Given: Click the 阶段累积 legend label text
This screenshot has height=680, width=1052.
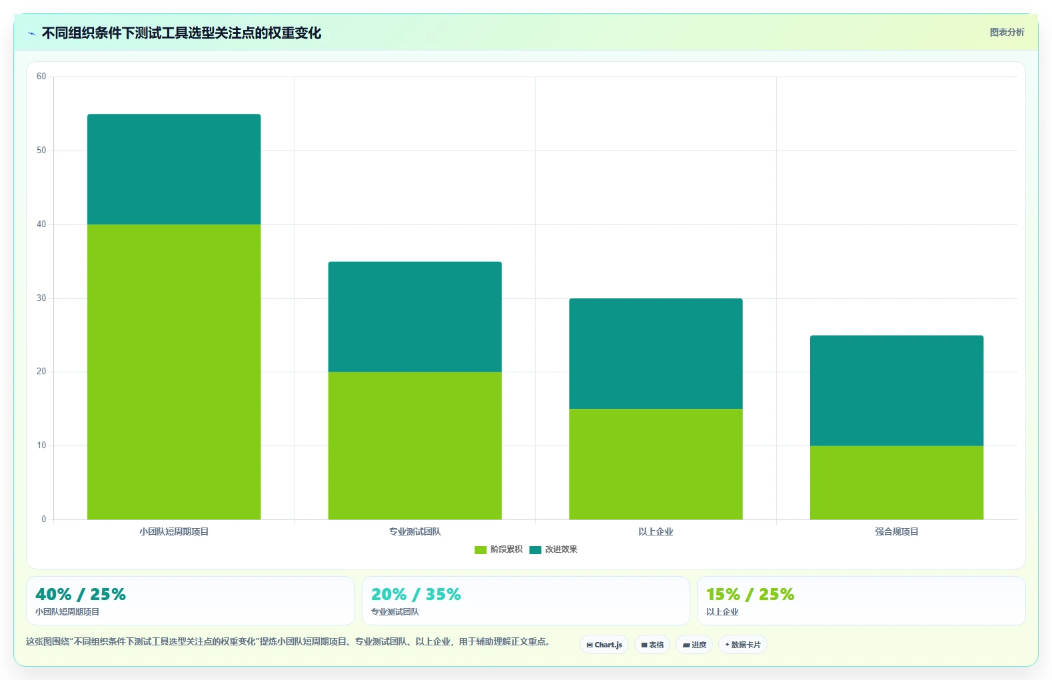Looking at the screenshot, I should (506, 549).
